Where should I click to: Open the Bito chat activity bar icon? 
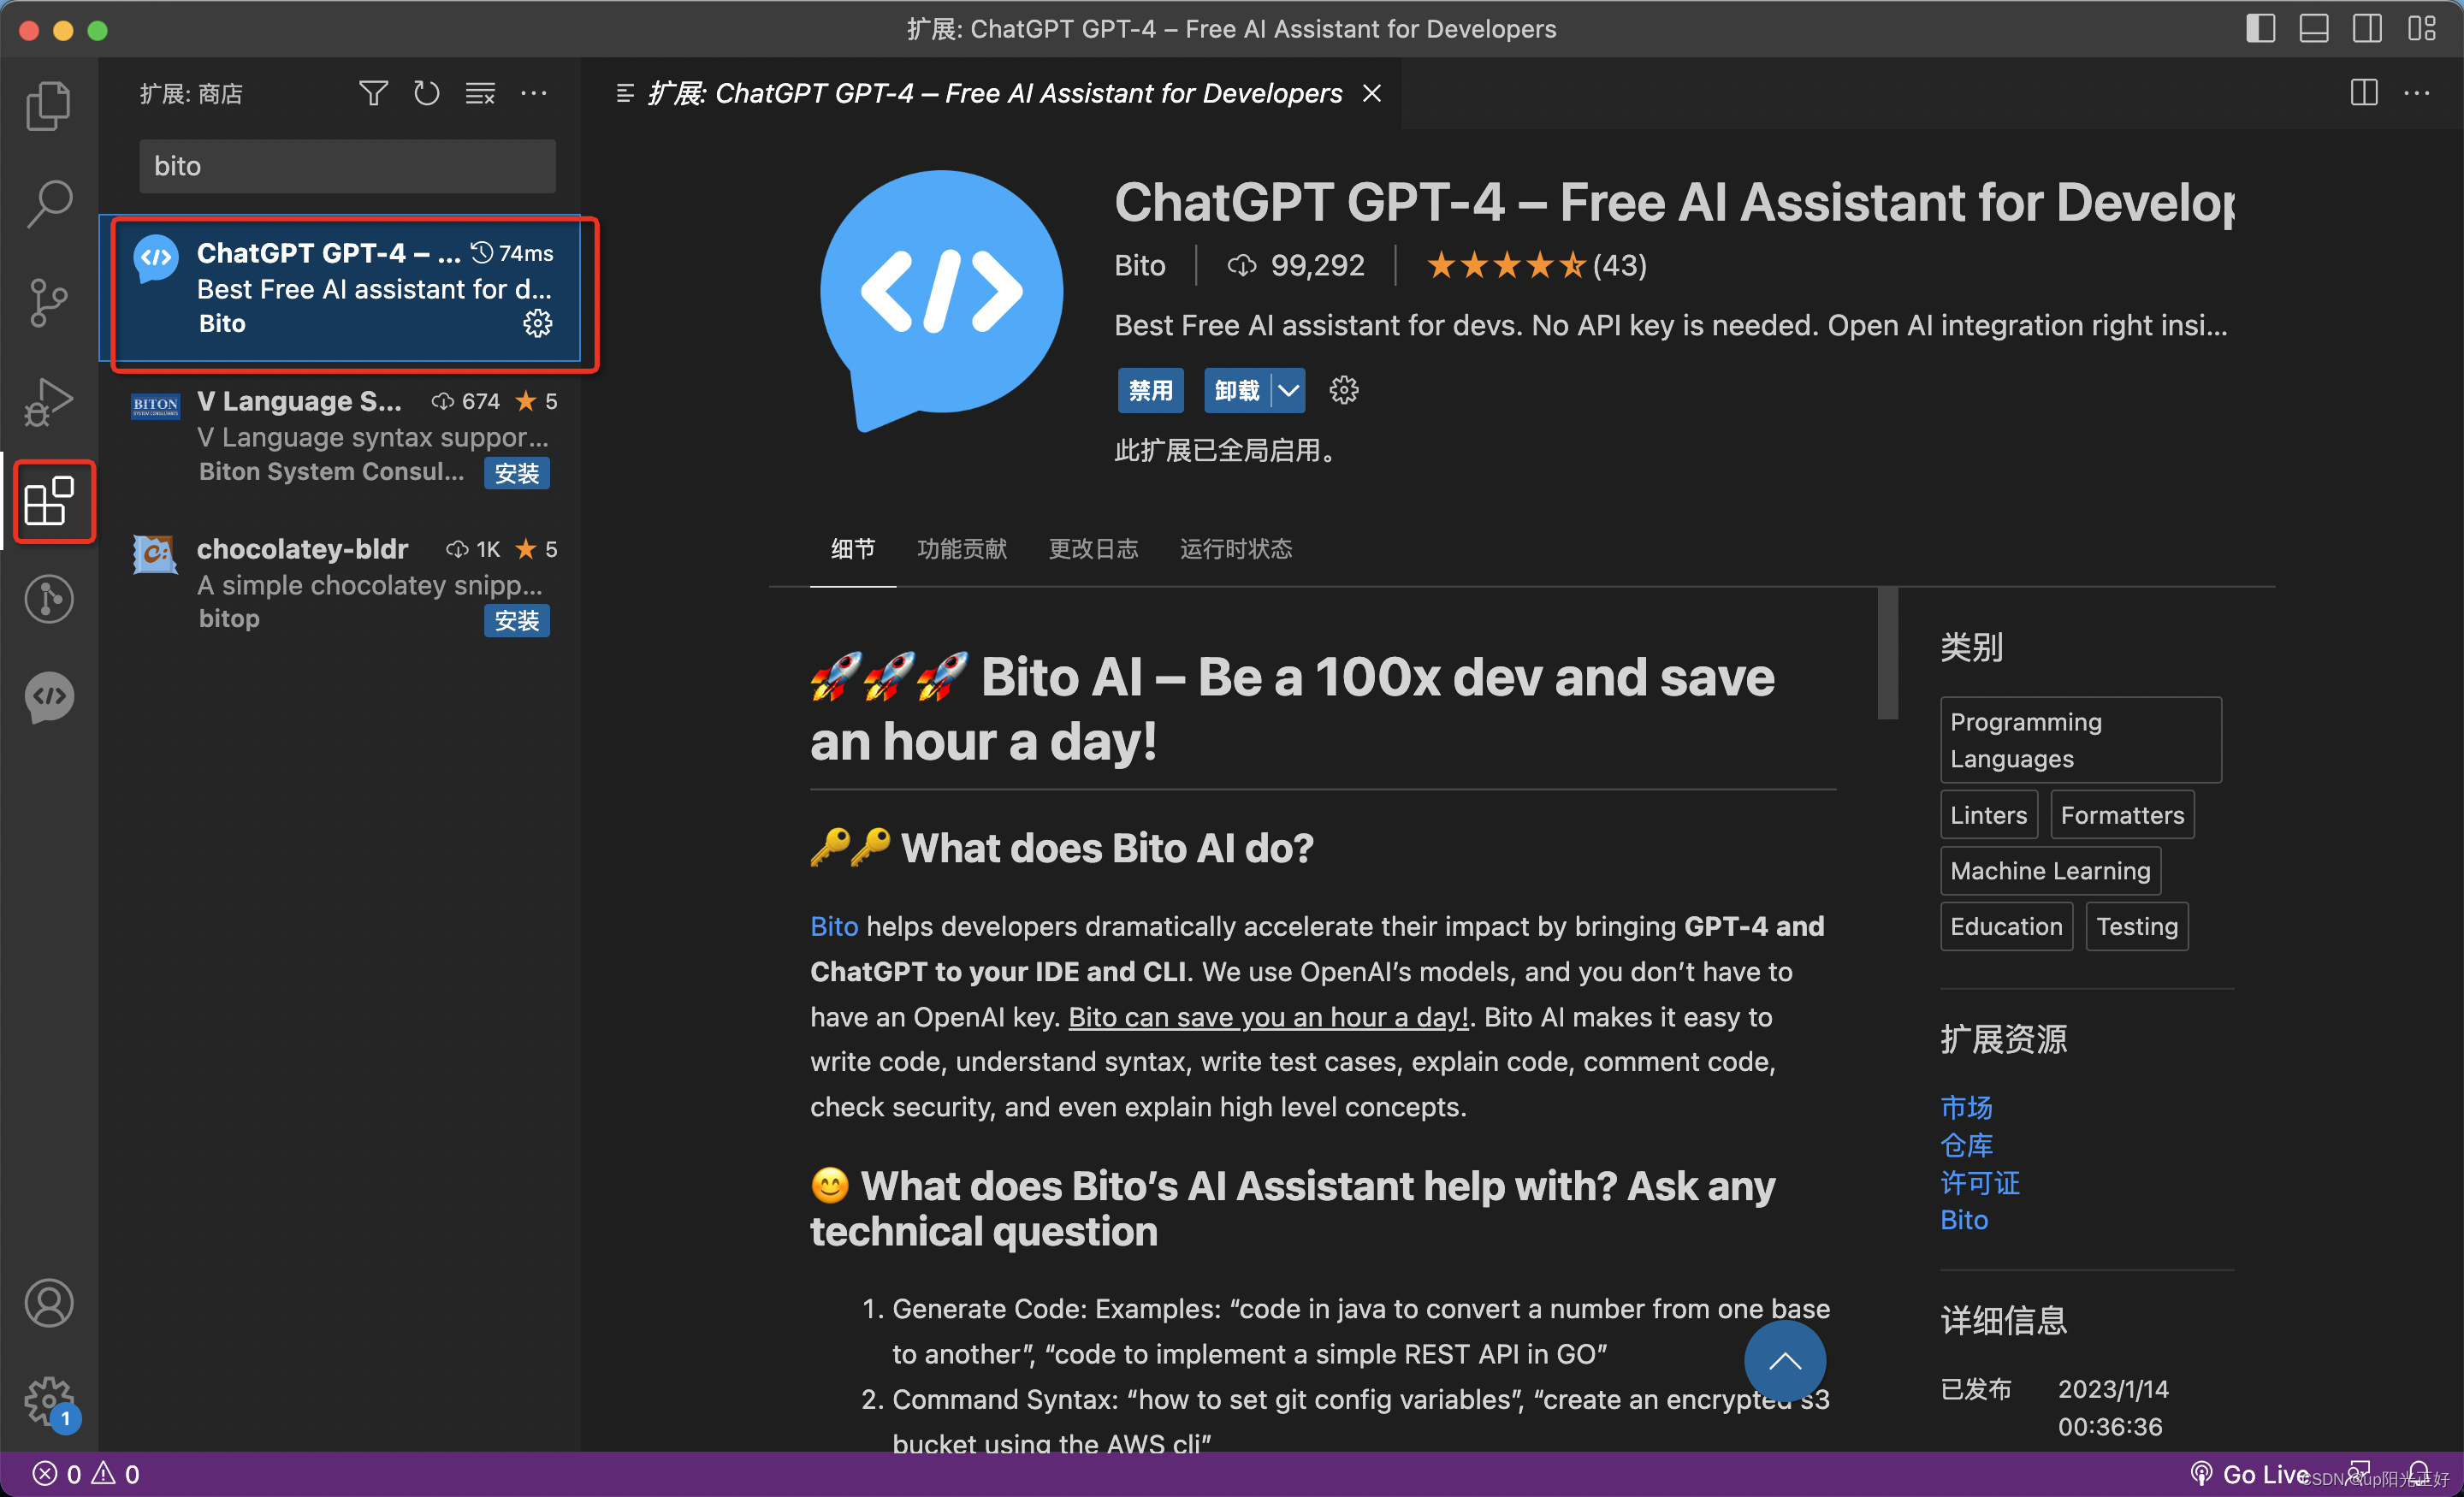(x=48, y=698)
